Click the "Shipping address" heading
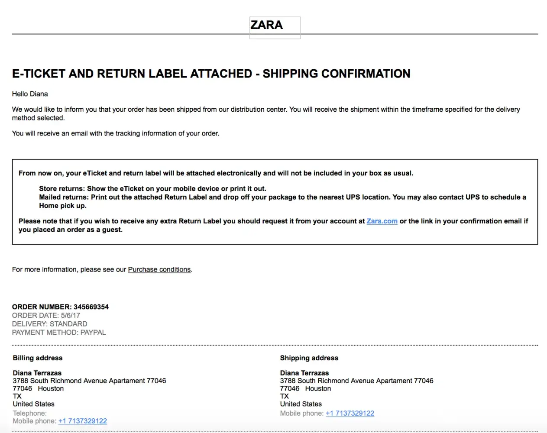Screen dimensions: 547x433 [309, 358]
